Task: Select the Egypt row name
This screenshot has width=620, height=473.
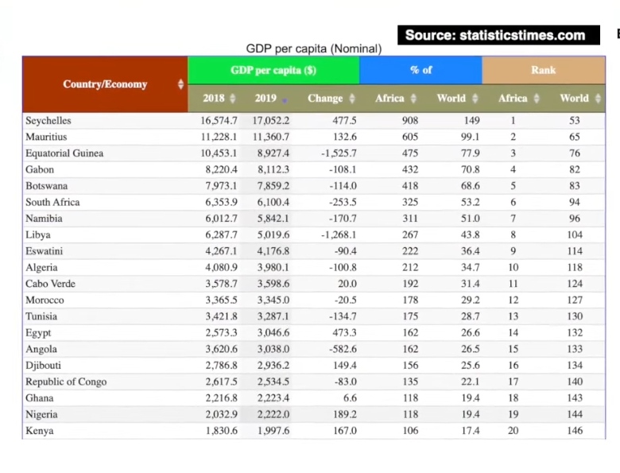Action: pos(38,332)
